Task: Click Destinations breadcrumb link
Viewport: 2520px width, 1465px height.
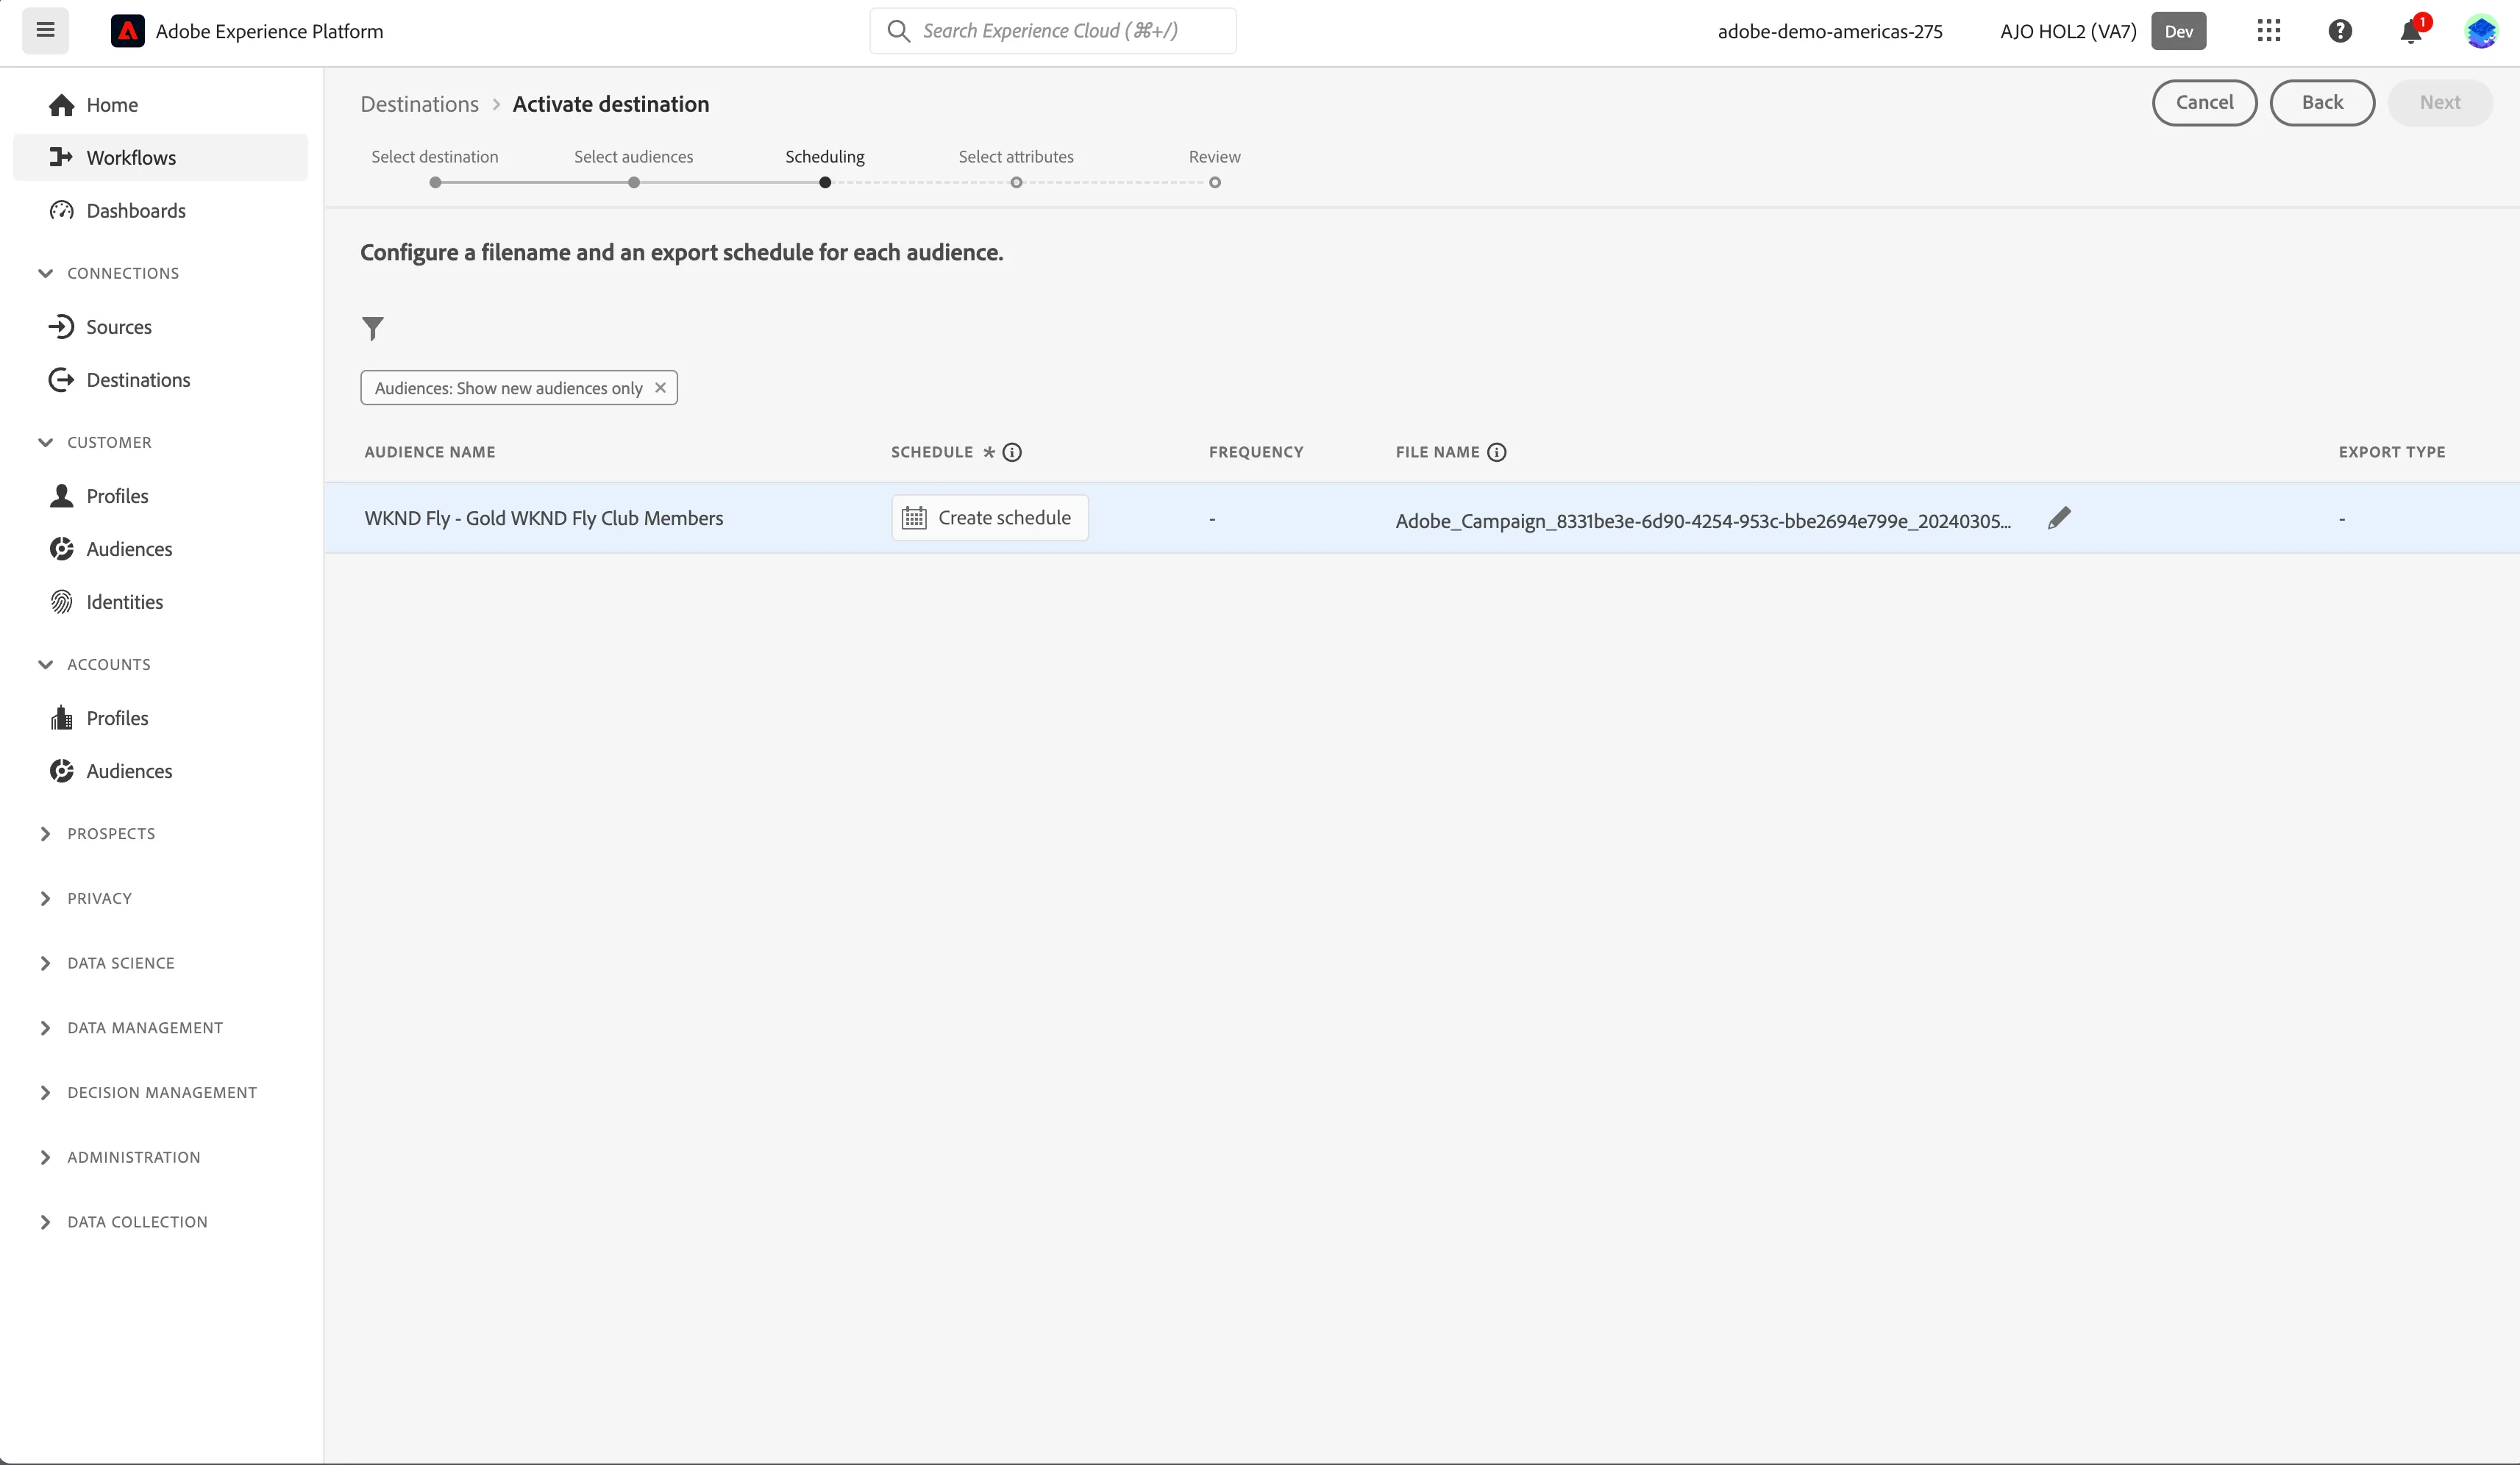Action: pos(419,104)
